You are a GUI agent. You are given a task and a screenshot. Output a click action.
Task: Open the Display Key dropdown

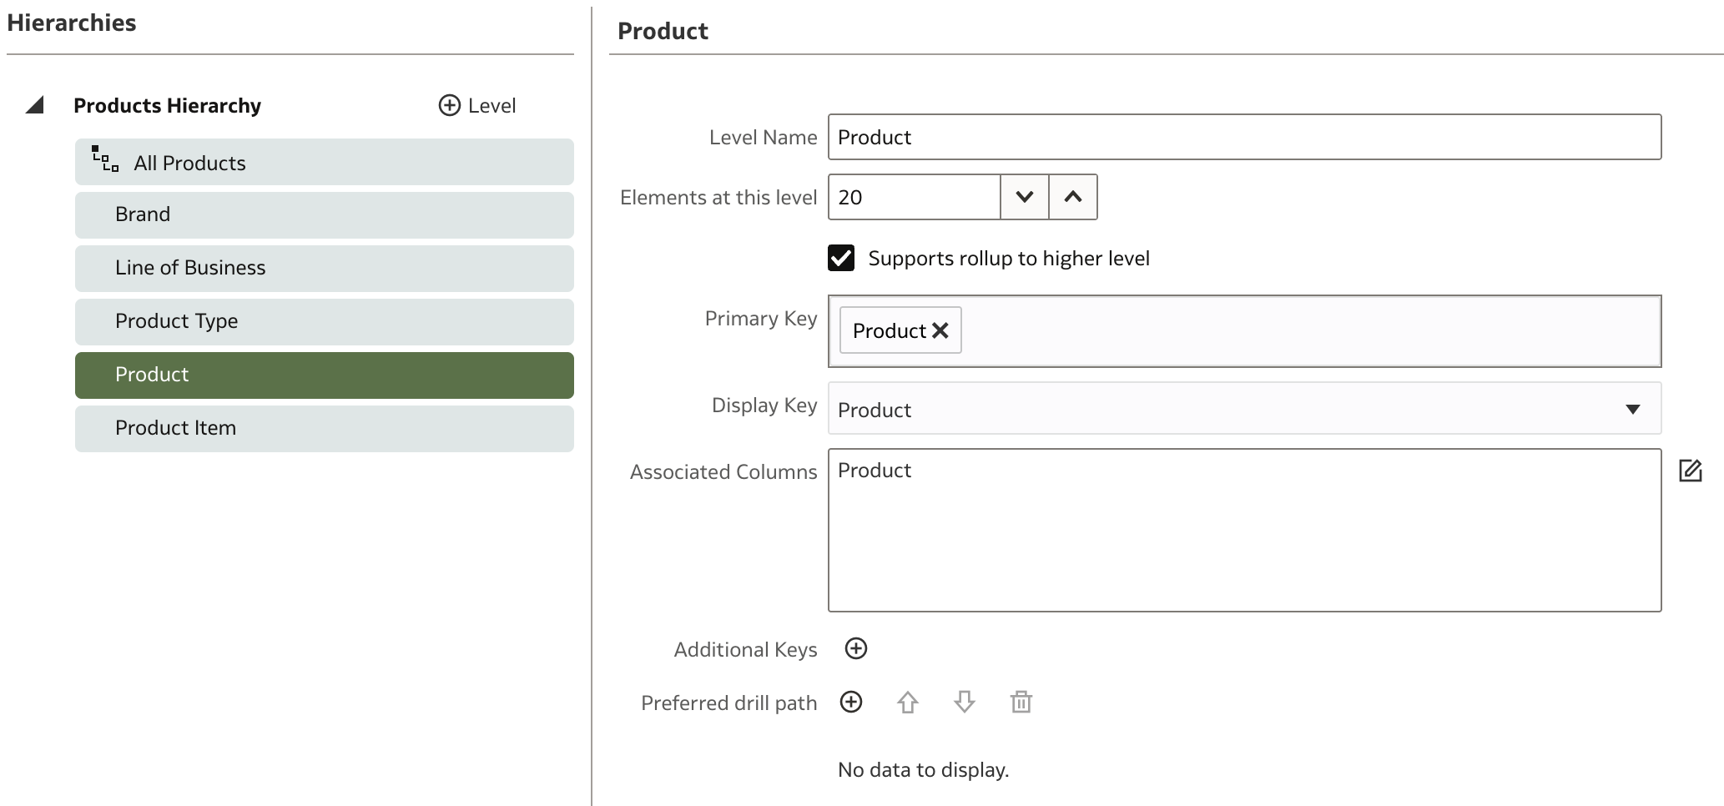point(1244,409)
